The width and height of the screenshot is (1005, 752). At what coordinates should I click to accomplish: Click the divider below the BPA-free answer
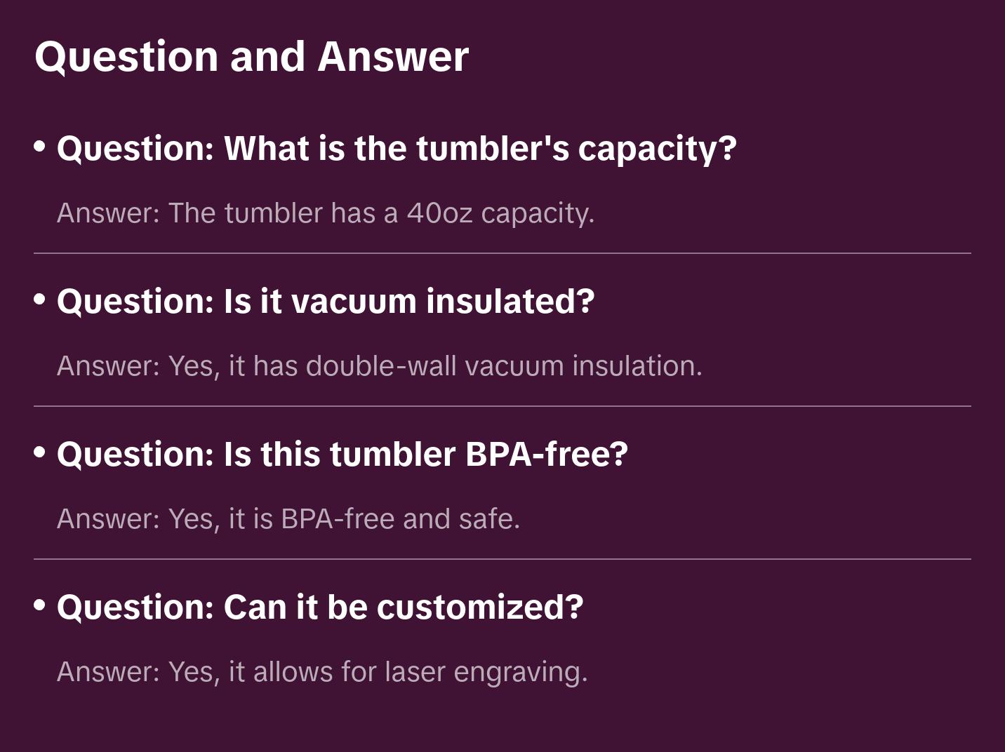click(x=502, y=559)
